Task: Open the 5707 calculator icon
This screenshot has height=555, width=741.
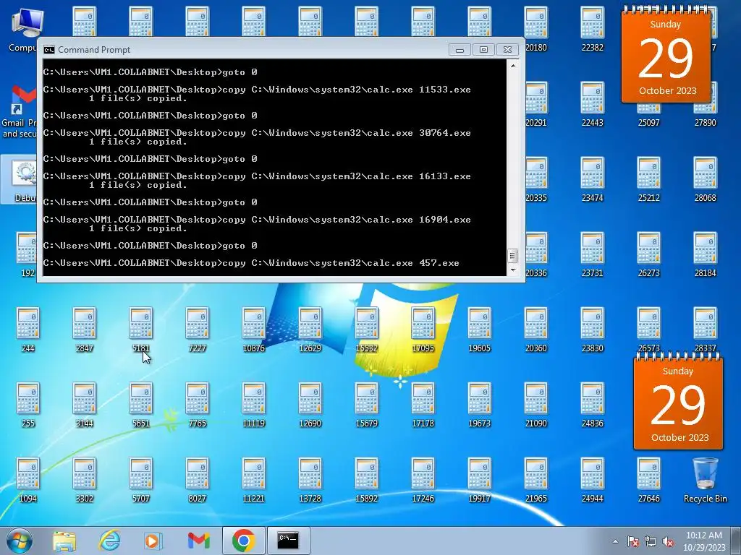Action: tap(141, 480)
